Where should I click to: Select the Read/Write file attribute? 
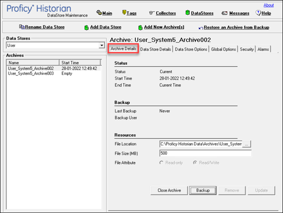(195, 163)
